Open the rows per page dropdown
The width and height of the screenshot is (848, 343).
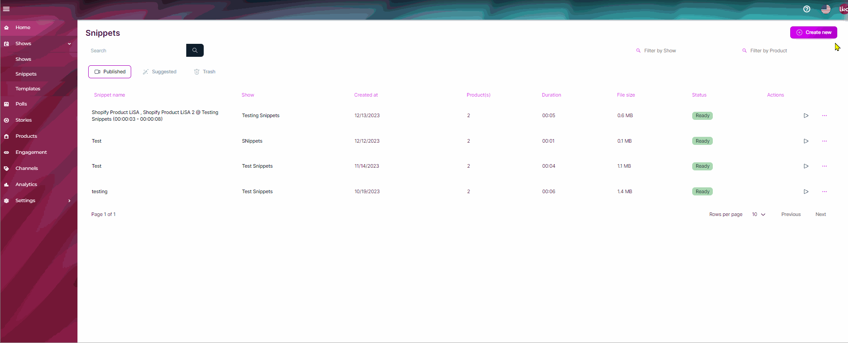click(x=758, y=215)
